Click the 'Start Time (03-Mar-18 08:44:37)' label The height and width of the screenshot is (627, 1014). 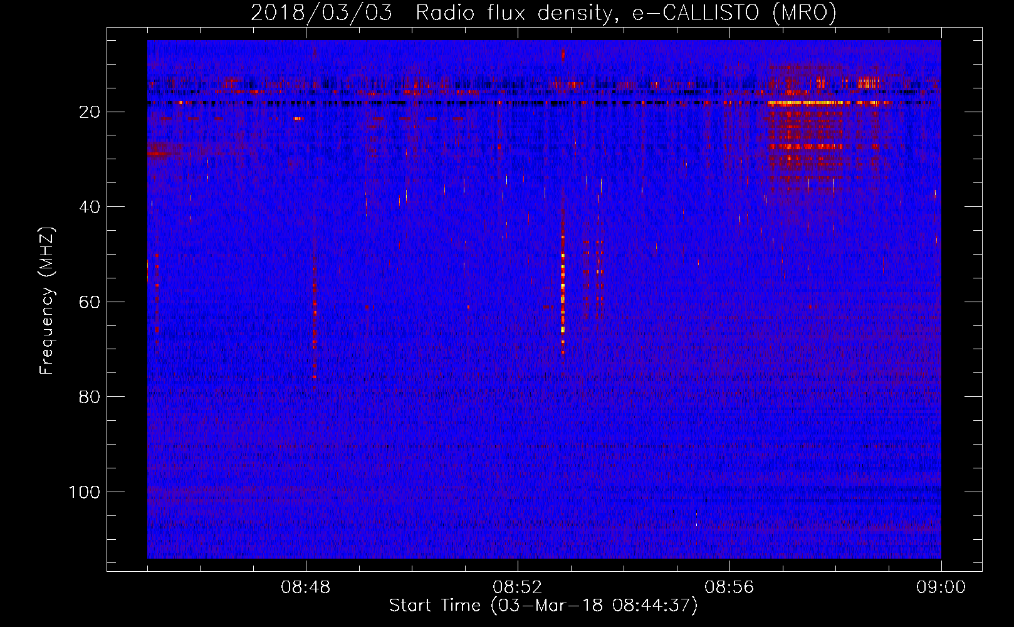pos(543,606)
